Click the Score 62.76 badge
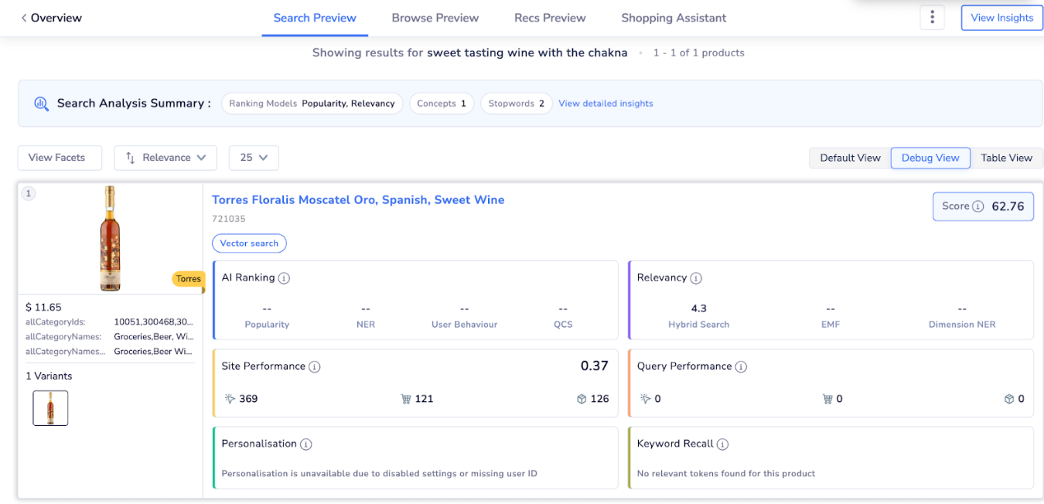Screen dimensions: 1044x504 [x=983, y=206]
